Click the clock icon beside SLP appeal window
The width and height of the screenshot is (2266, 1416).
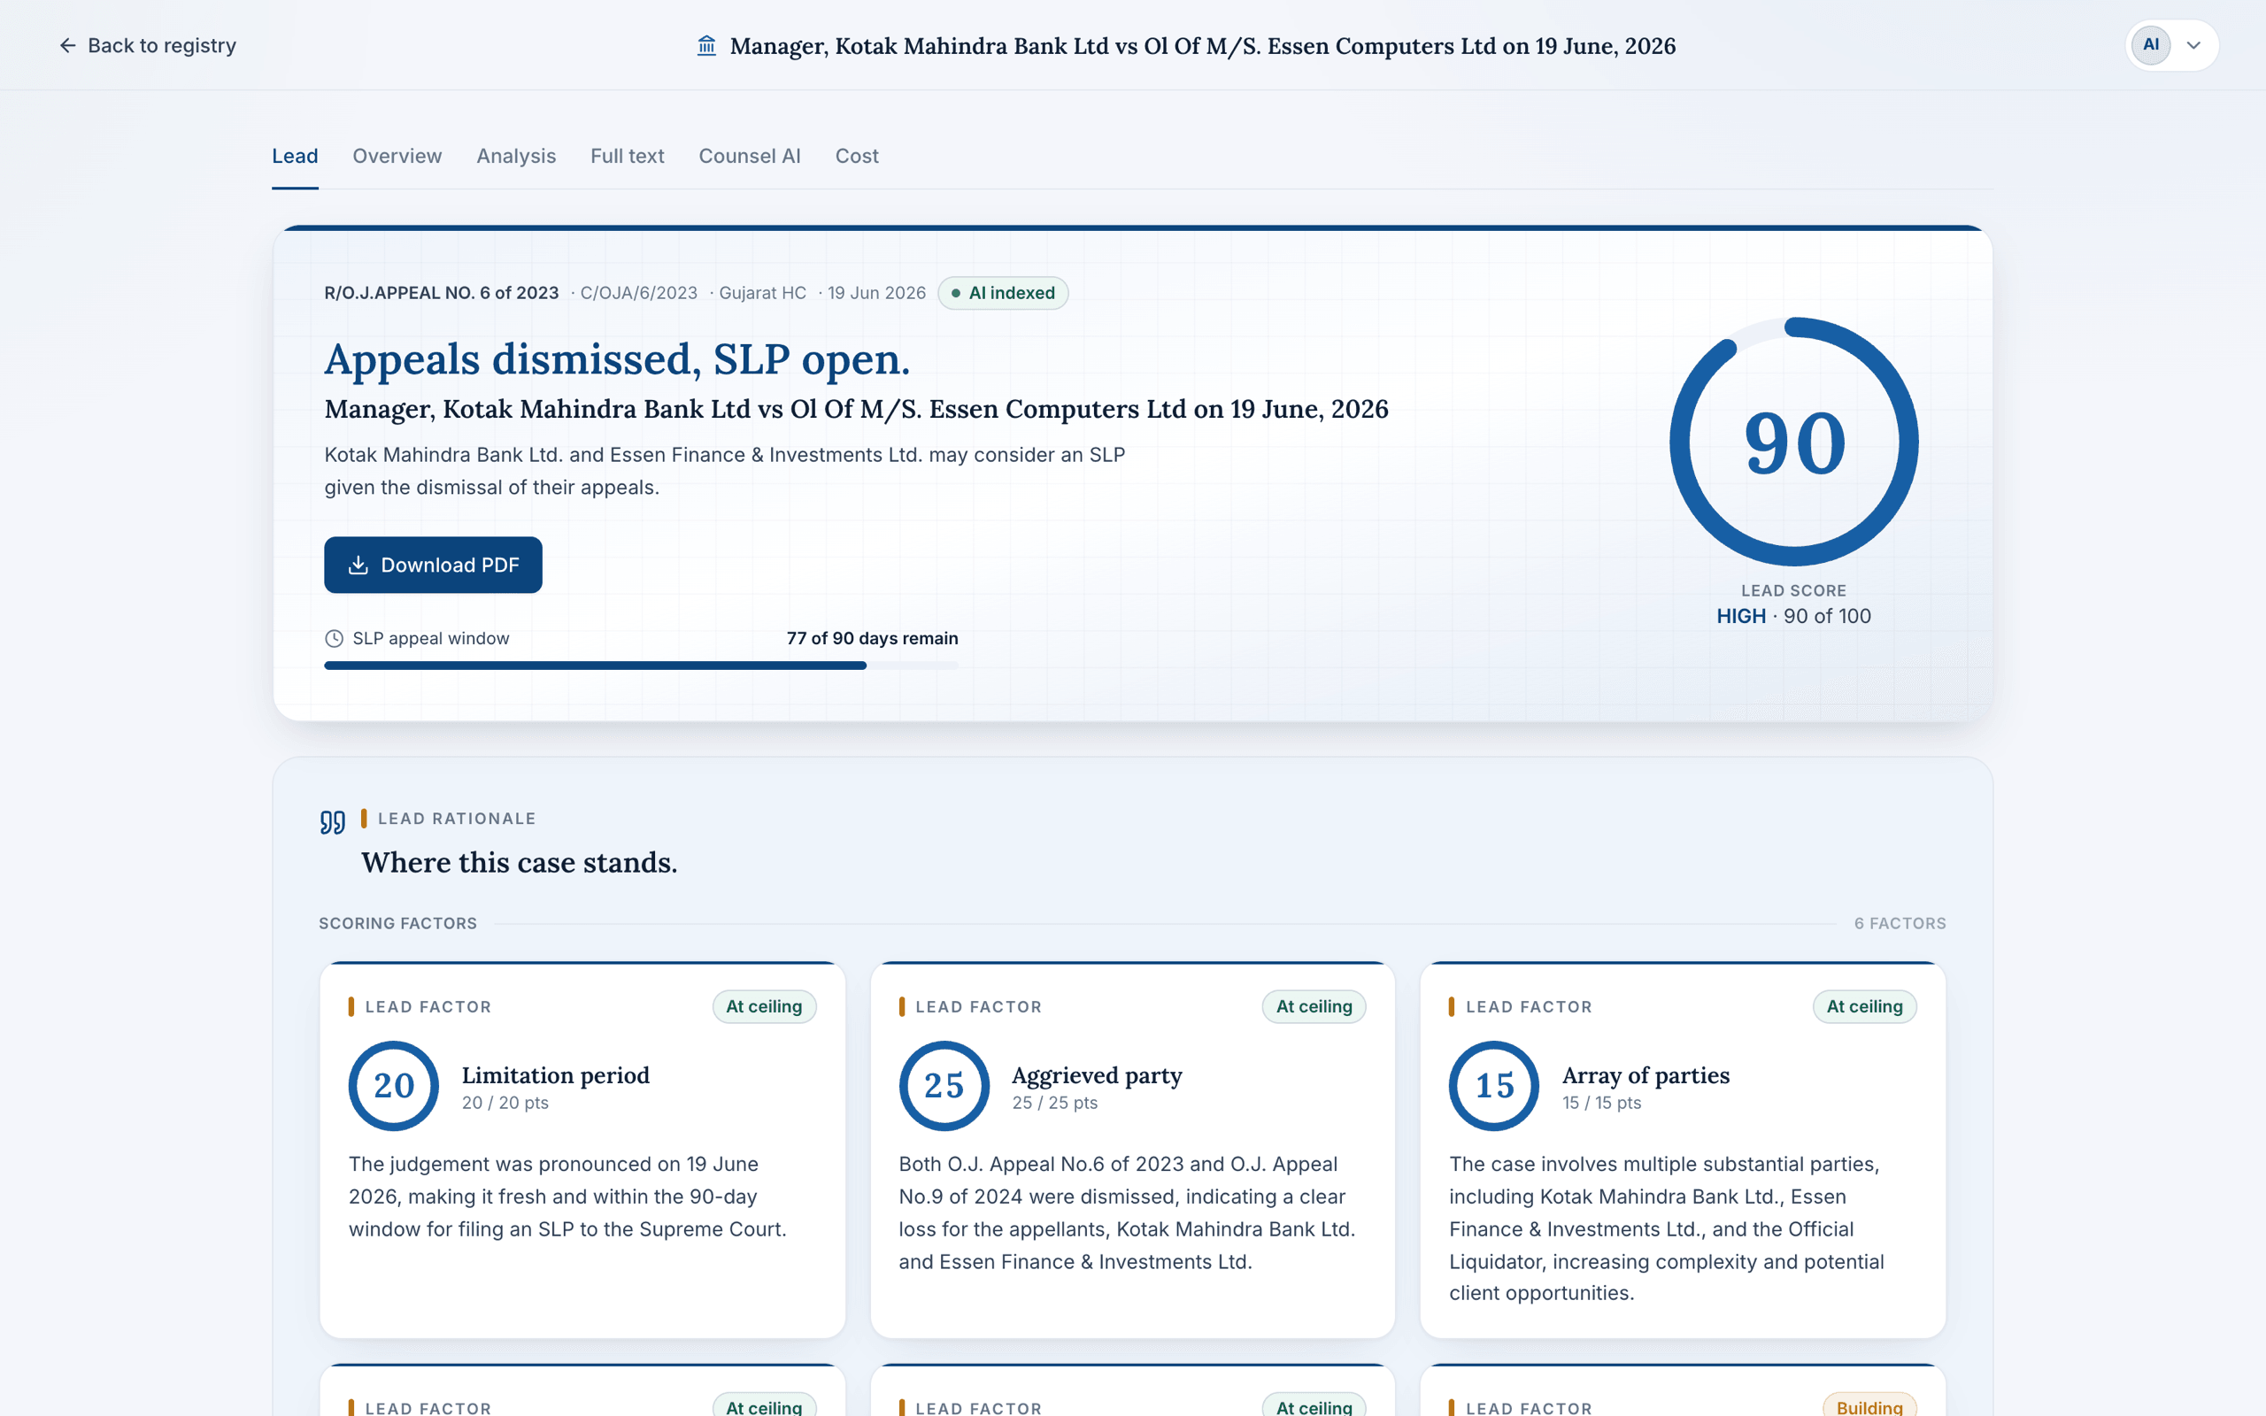(335, 639)
